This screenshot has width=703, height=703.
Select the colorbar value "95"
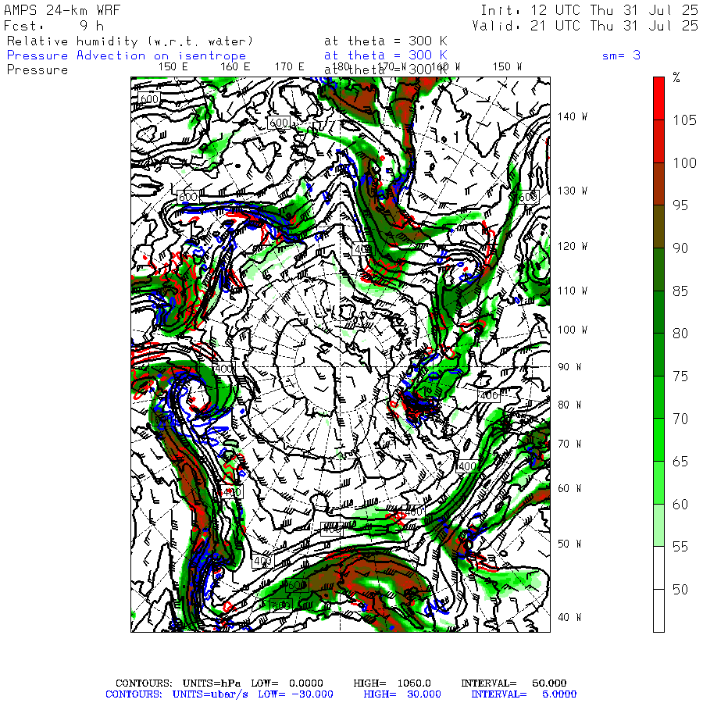680,205
